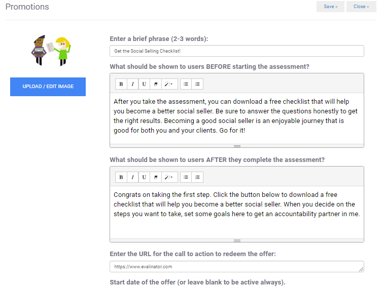Click the Save button
This screenshot has height=287, width=383.
coord(330,7)
